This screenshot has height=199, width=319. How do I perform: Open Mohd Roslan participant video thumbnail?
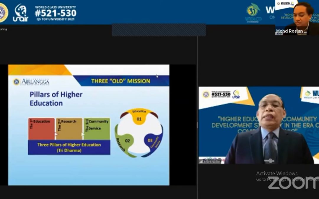point(297,18)
